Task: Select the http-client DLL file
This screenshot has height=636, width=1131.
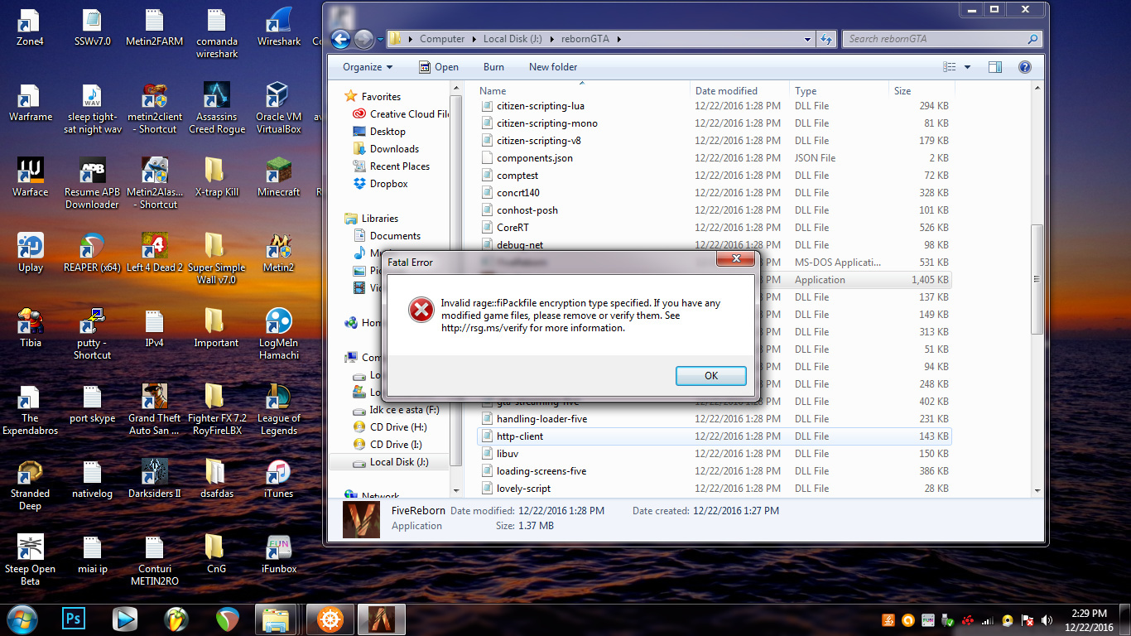Action: point(716,436)
